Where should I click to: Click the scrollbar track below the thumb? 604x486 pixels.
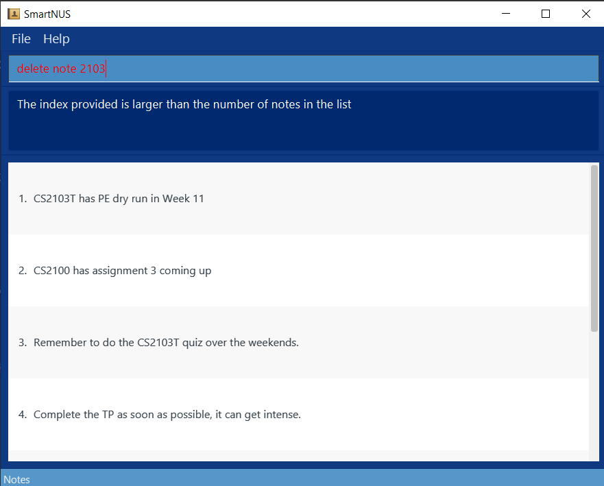594,398
